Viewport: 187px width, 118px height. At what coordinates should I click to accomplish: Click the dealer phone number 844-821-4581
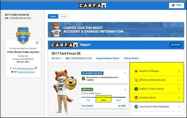(23, 62)
